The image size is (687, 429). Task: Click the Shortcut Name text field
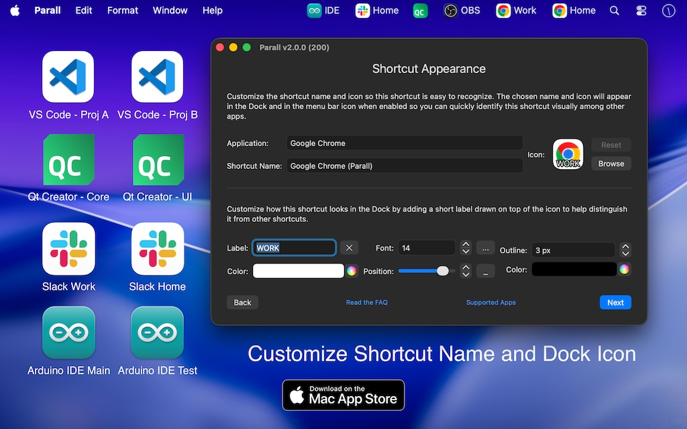click(x=405, y=166)
